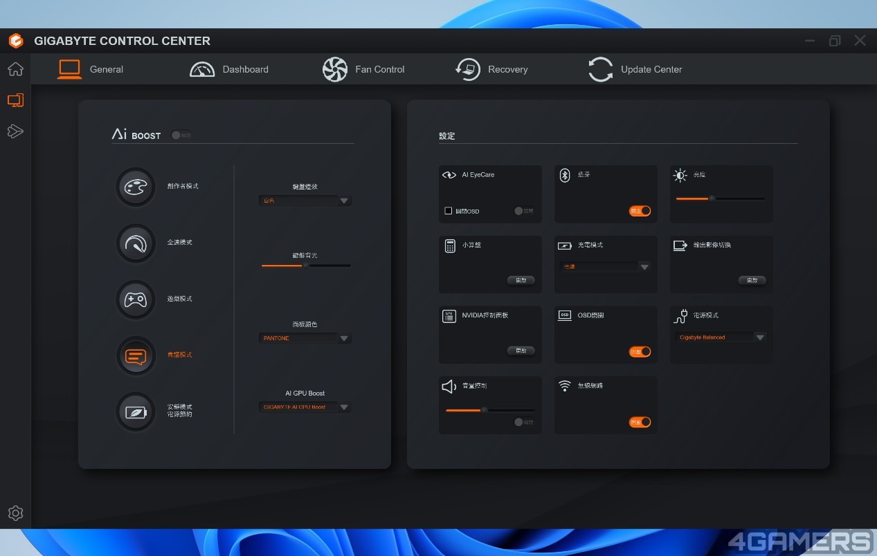
Task: Click the calculator icon
Action: coord(450,245)
